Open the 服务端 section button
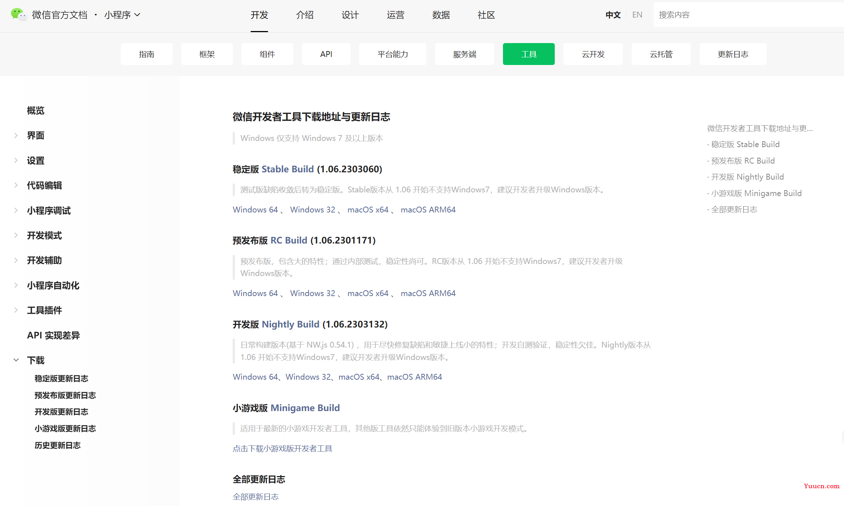 coord(465,54)
